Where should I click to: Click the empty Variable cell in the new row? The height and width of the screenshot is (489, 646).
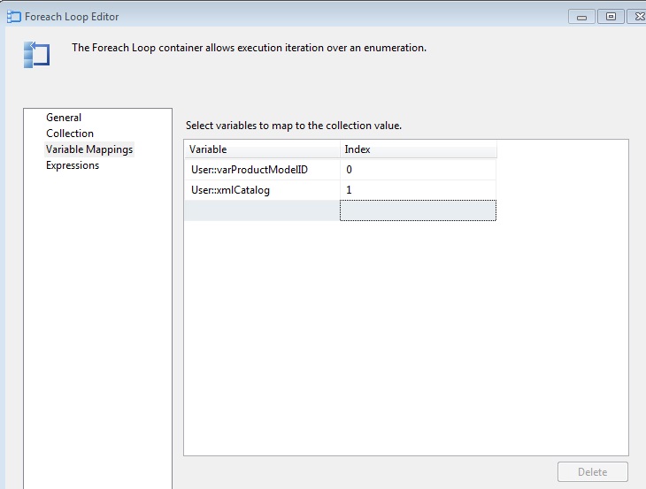tap(262, 210)
